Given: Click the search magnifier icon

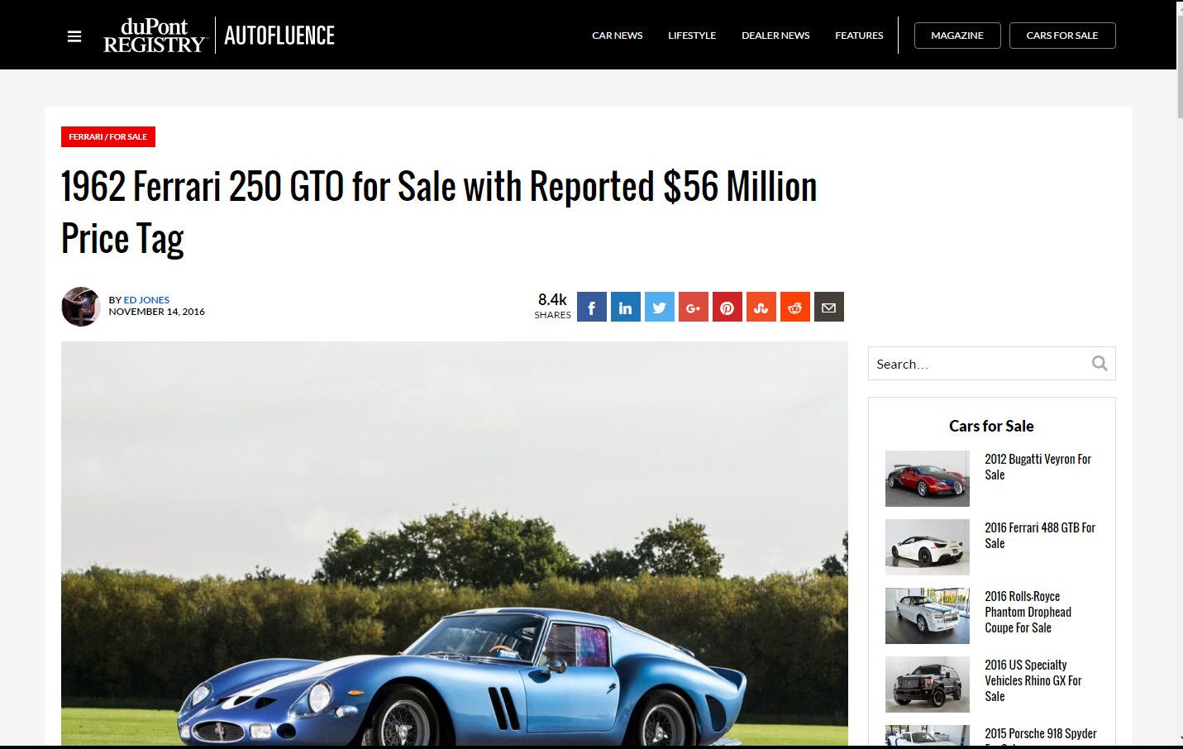Looking at the screenshot, I should (1100, 364).
